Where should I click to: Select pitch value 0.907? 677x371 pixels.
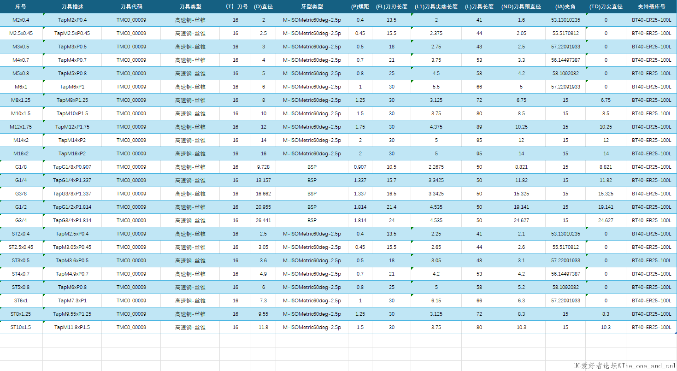(x=360, y=167)
